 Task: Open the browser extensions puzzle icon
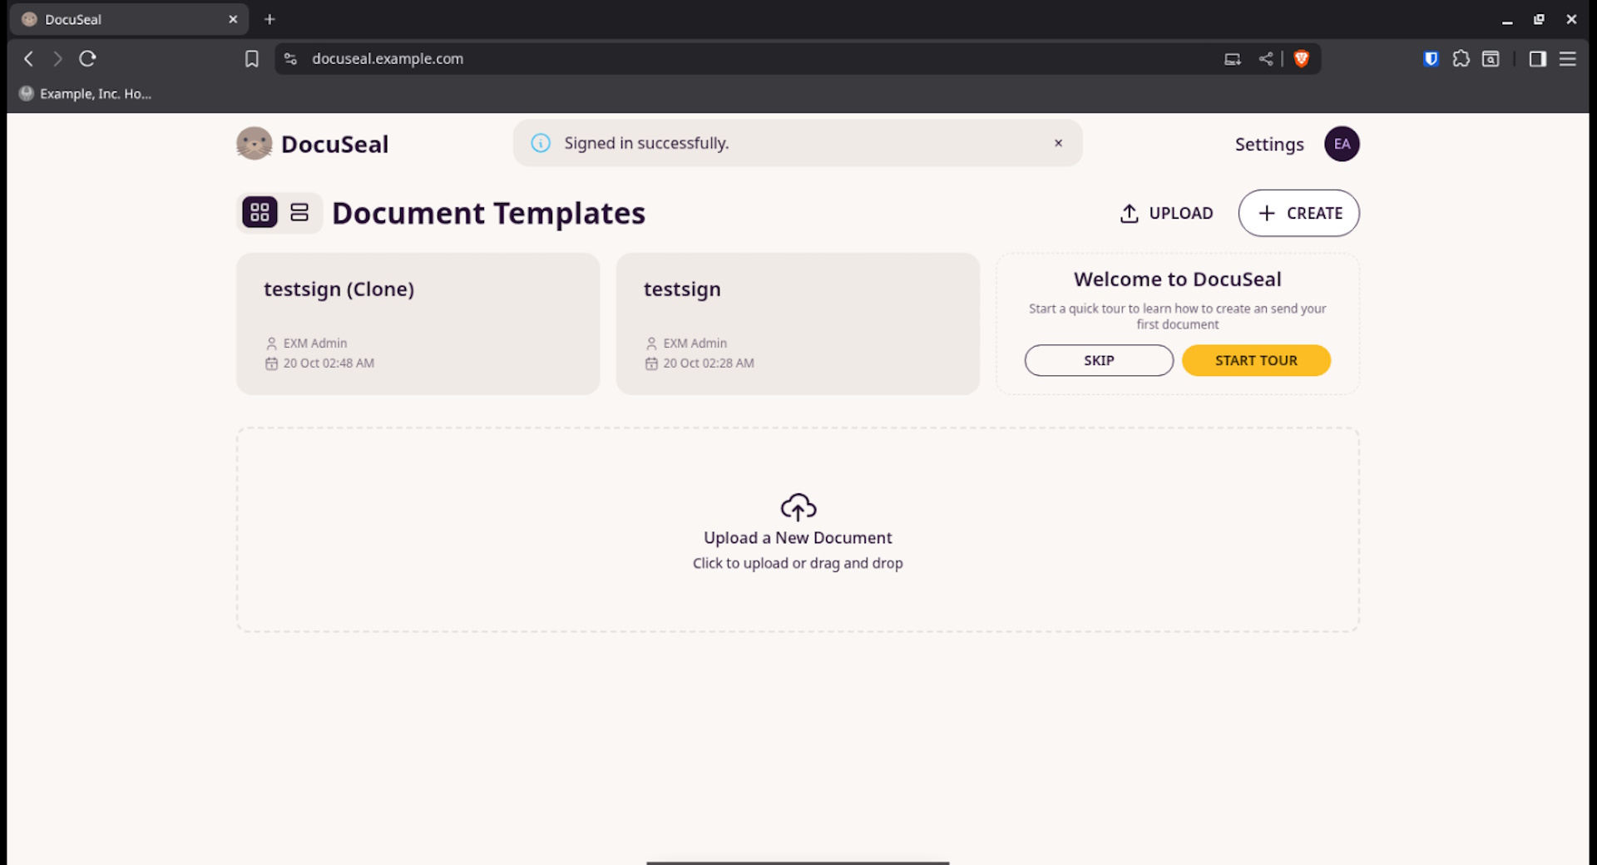[x=1461, y=59]
